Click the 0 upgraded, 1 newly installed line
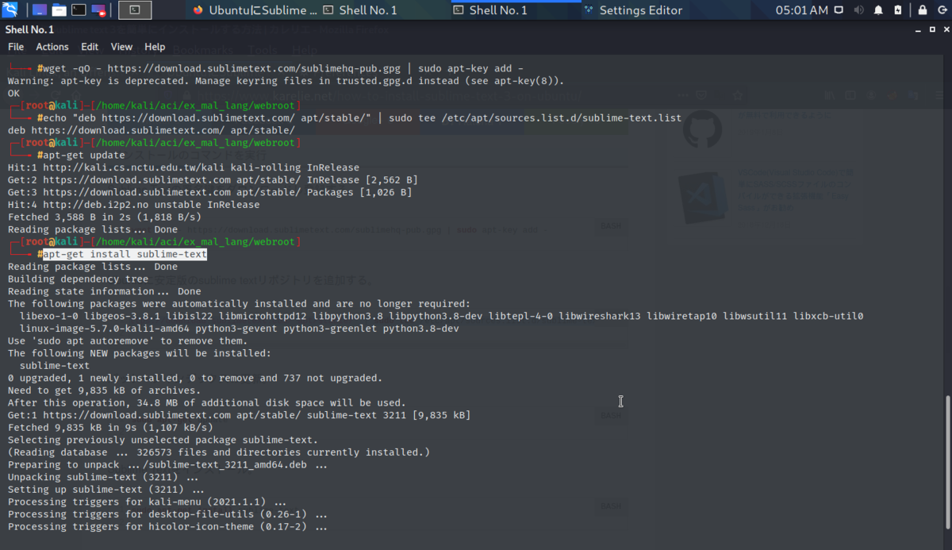Viewport: 952px width, 550px height. [194, 378]
